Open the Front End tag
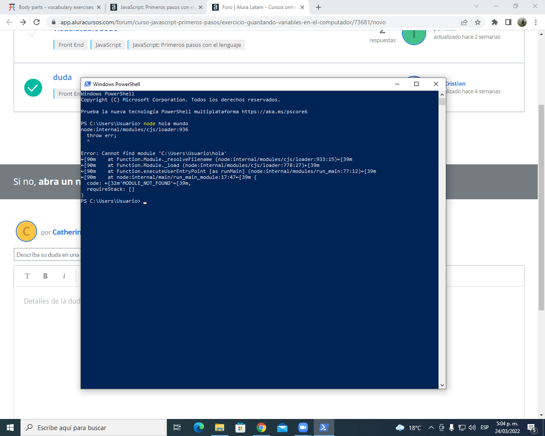The height and width of the screenshot is (436, 545). tap(71, 45)
